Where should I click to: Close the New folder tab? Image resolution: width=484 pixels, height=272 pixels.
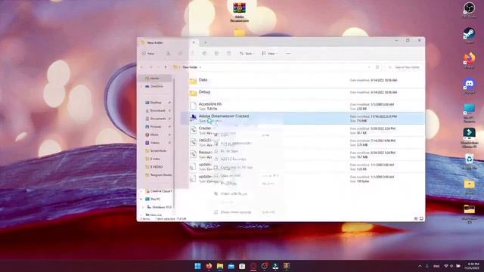click(x=194, y=42)
